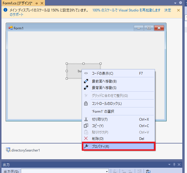Click the scissors Cut icon
187x173 pixels.
pyautogui.click(x=86, y=119)
